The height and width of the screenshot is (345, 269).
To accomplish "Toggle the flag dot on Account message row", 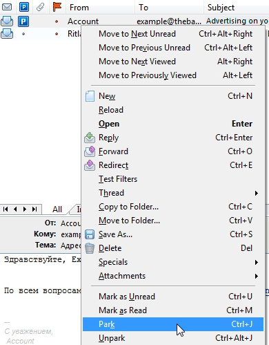I will click(57, 21).
